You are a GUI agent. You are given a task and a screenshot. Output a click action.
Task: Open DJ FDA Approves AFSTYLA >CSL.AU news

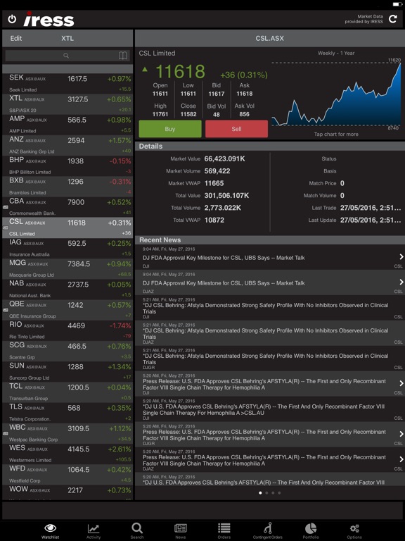coord(270,409)
